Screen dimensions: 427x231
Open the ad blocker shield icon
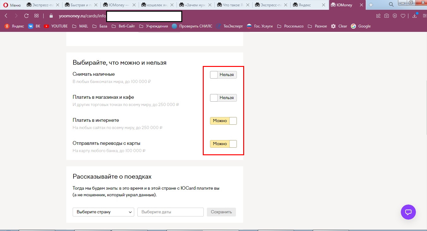coord(394,15)
